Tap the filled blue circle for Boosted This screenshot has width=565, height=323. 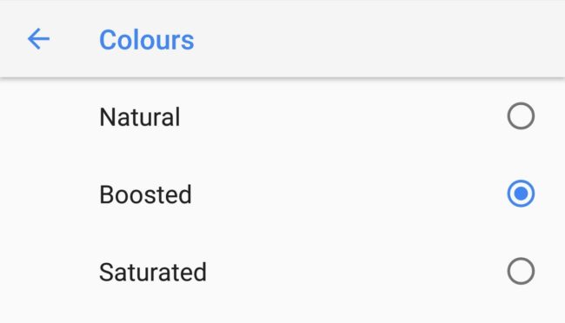coord(521,194)
